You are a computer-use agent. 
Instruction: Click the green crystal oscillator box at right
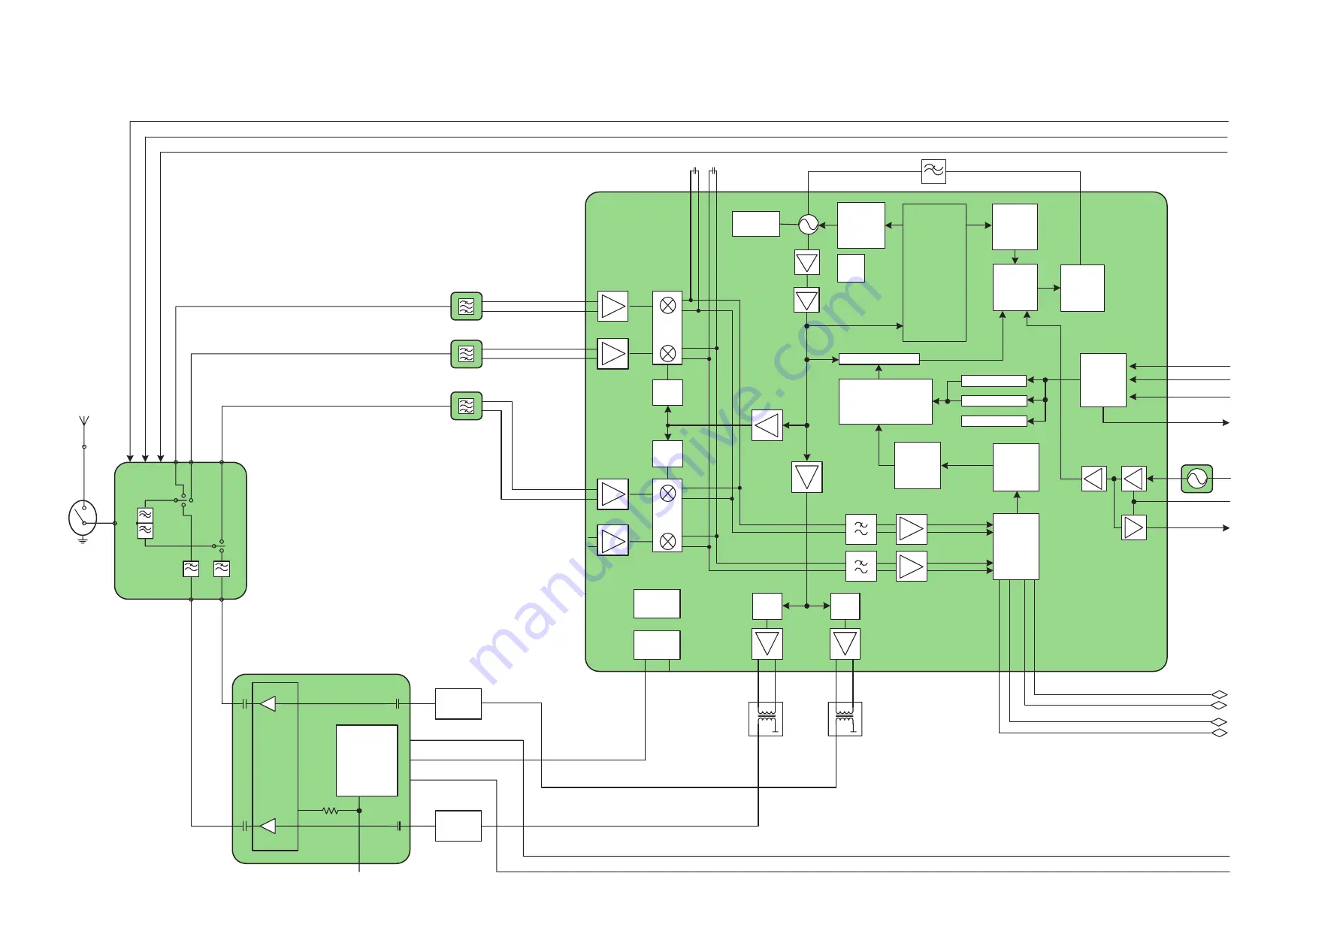[x=1196, y=479]
